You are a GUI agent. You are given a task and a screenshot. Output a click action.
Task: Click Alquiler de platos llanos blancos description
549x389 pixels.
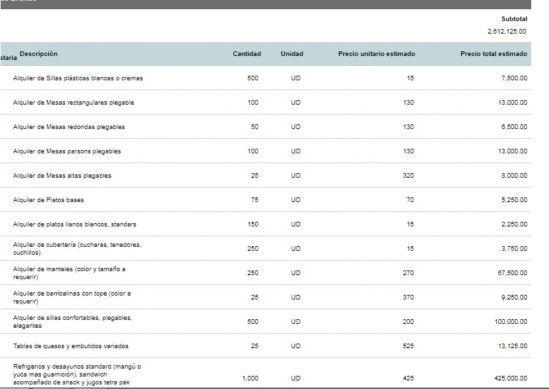(75, 224)
